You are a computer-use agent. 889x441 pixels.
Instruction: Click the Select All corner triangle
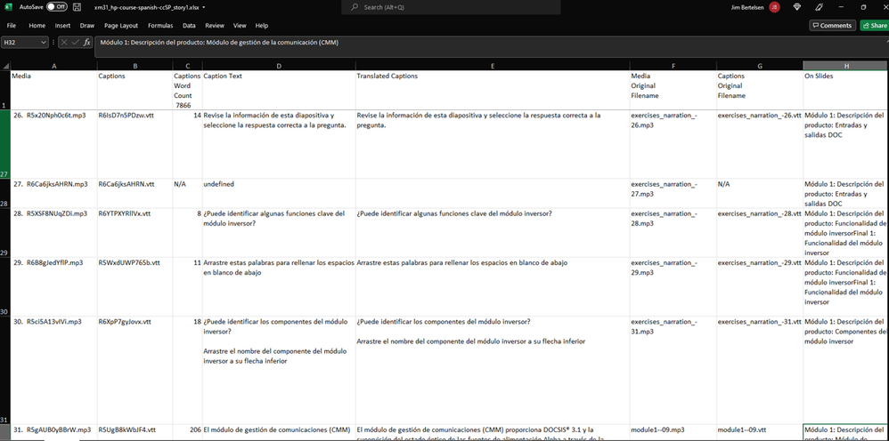pos(5,66)
